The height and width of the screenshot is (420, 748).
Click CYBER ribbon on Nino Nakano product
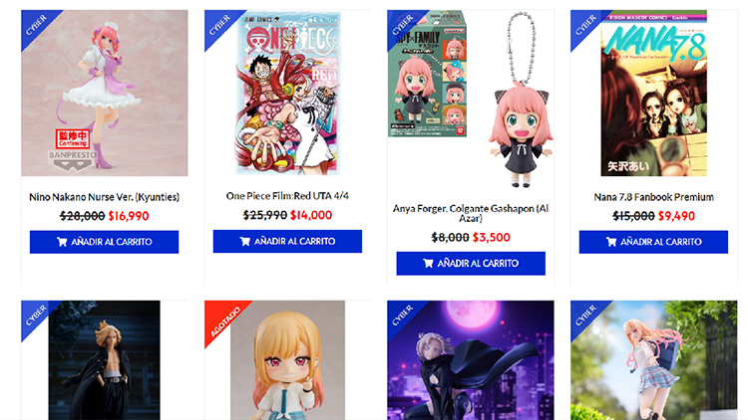36,25
